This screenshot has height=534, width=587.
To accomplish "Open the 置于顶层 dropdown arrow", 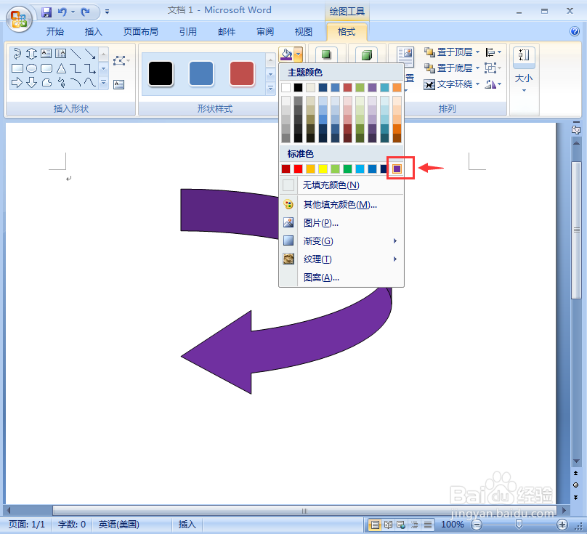I will [478, 52].
